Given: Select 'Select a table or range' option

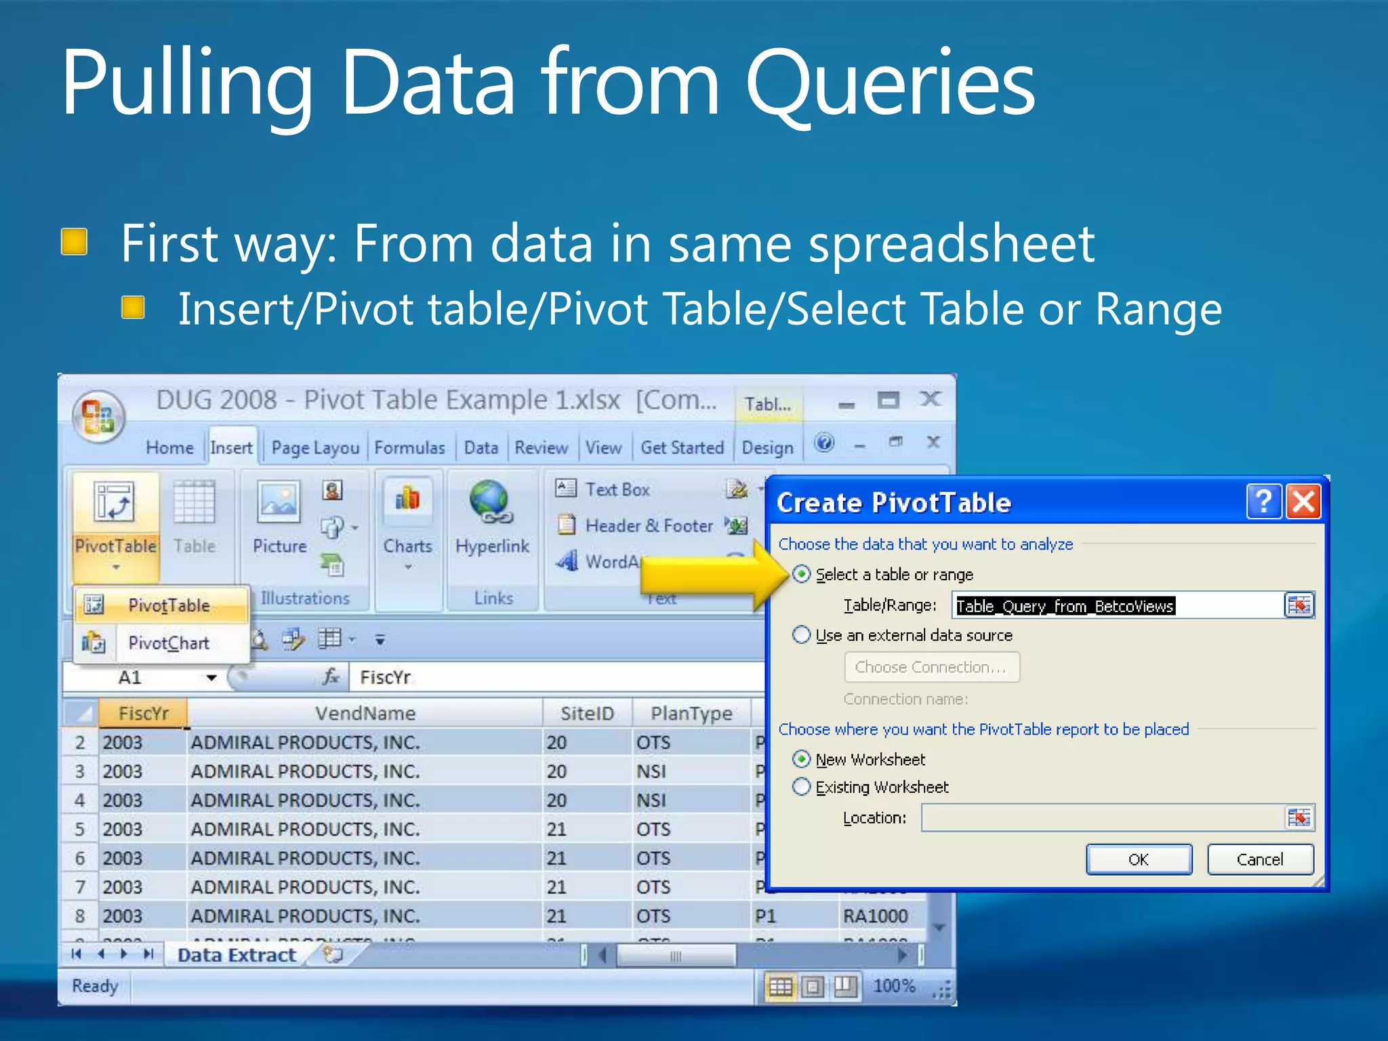Looking at the screenshot, I should (x=801, y=575).
